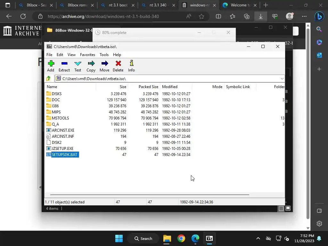Image resolution: width=328 pixels, height=246 pixels.
Task: Open the Bing Copilot sidebar icon
Action: [x=319, y=16]
